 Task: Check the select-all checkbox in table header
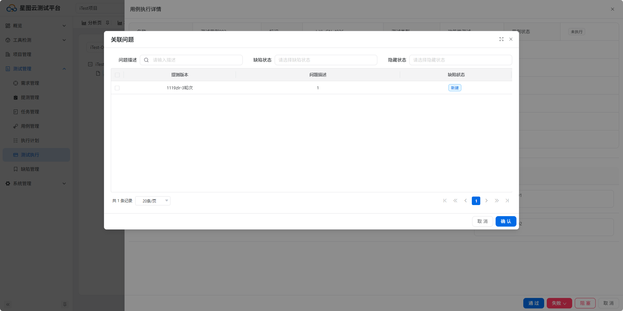pyautogui.click(x=117, y=75)
